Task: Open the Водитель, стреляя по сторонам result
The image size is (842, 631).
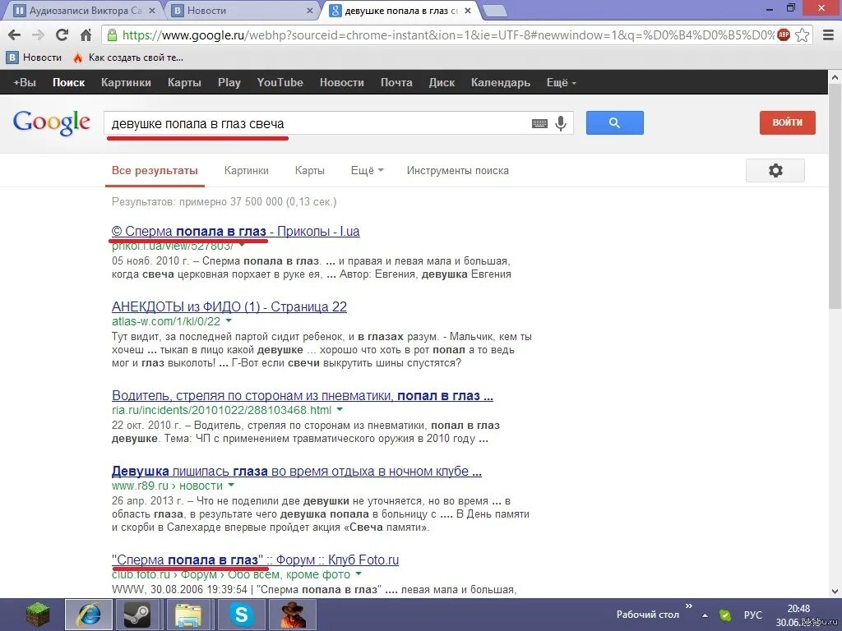Action: (303, 396)
